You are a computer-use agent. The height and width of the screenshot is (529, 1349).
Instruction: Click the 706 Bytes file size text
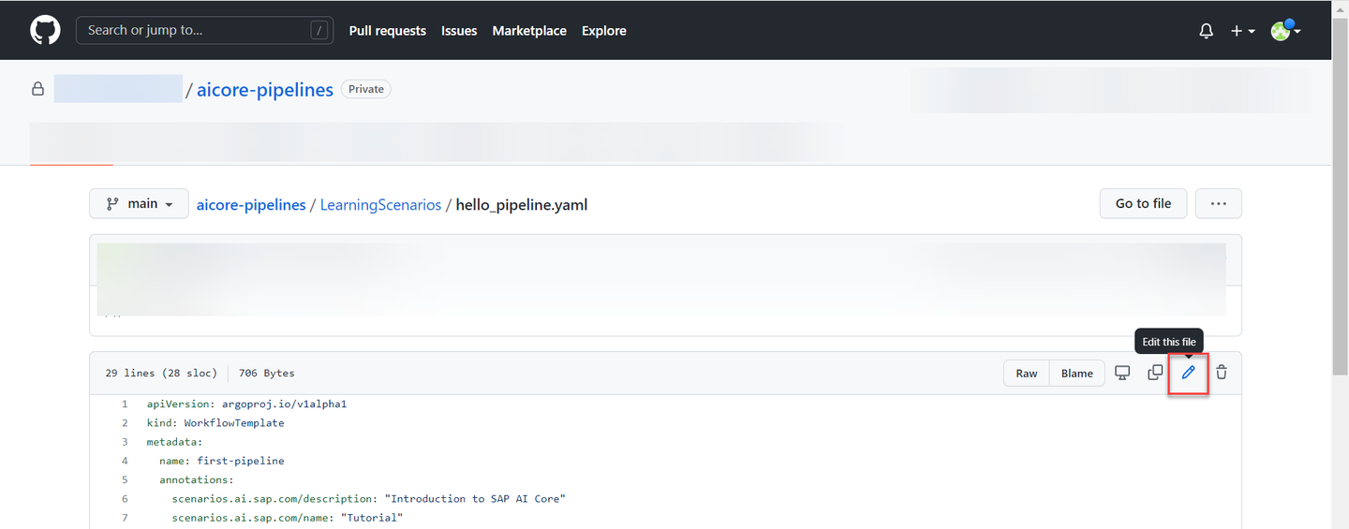click(267, 373)
